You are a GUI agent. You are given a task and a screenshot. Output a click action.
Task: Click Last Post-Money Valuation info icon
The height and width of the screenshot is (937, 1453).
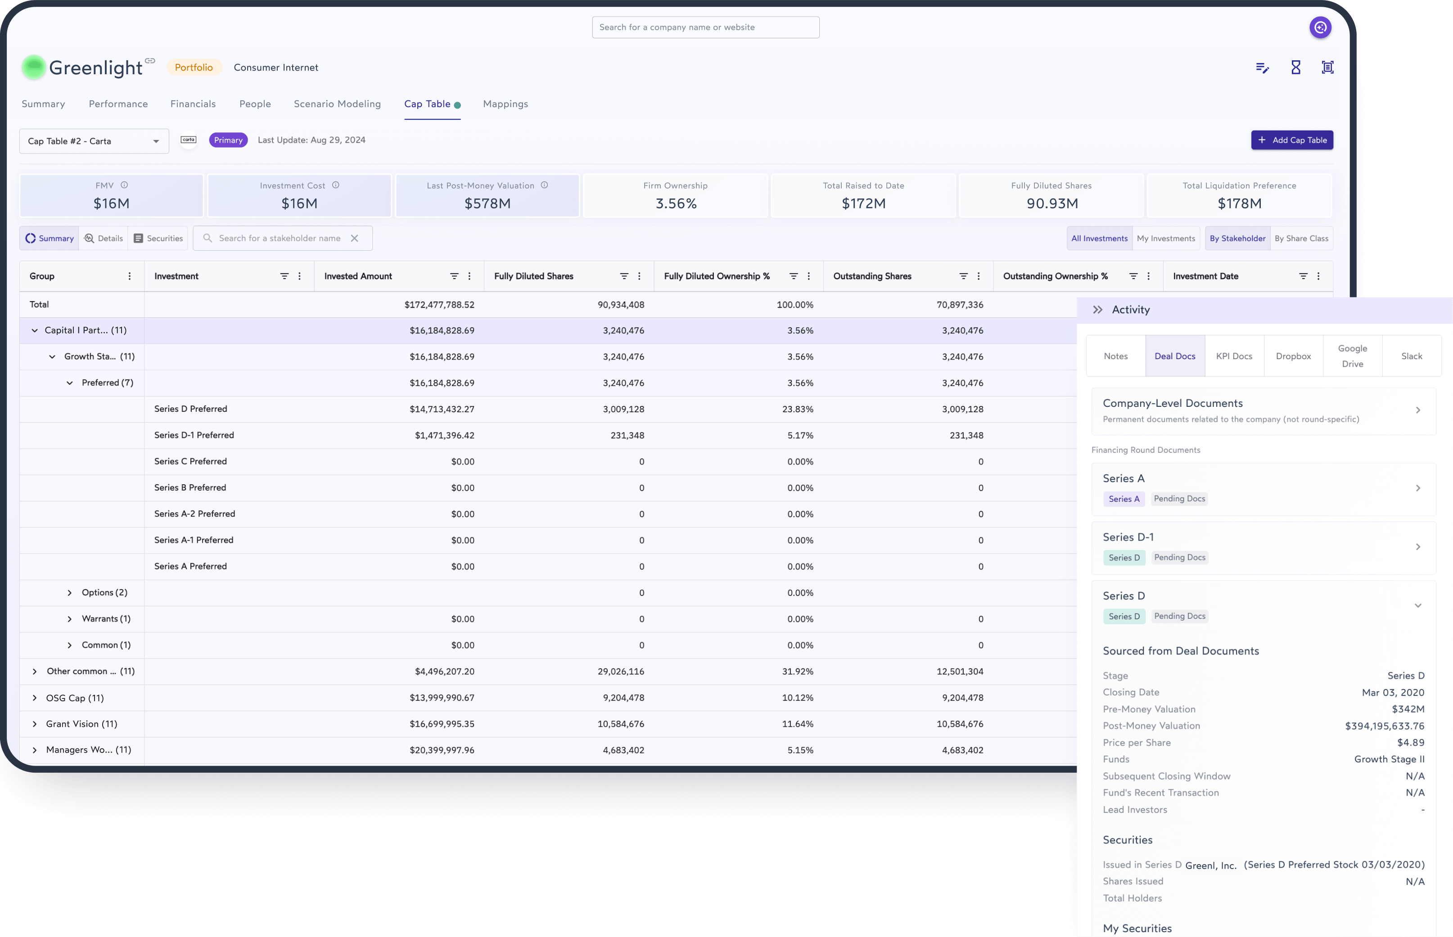pos(544,185)
